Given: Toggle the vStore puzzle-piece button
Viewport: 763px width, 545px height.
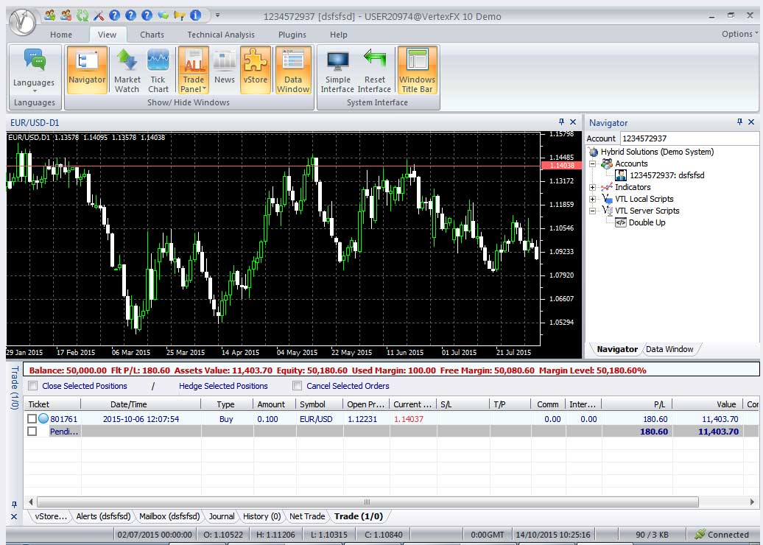Looking at the screenshot, I should 256,70.
